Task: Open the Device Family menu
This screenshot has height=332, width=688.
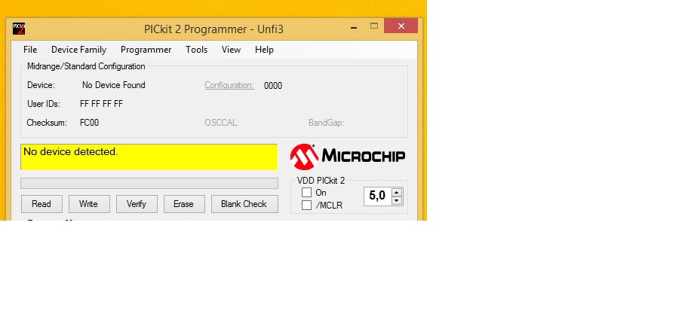Action: [x=79, y=50]
